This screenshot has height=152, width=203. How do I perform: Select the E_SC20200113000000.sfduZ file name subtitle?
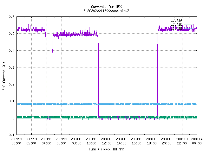click(106, 11)
